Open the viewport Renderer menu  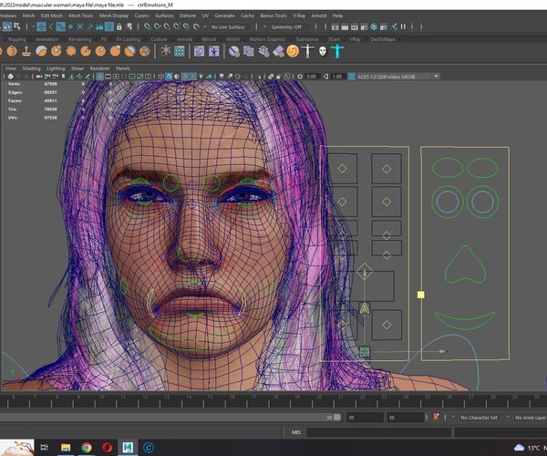tap(99, 68)
